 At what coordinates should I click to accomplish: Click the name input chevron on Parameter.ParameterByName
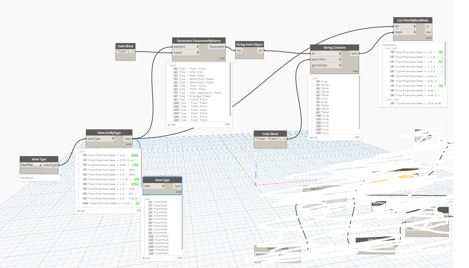(198, 53)
